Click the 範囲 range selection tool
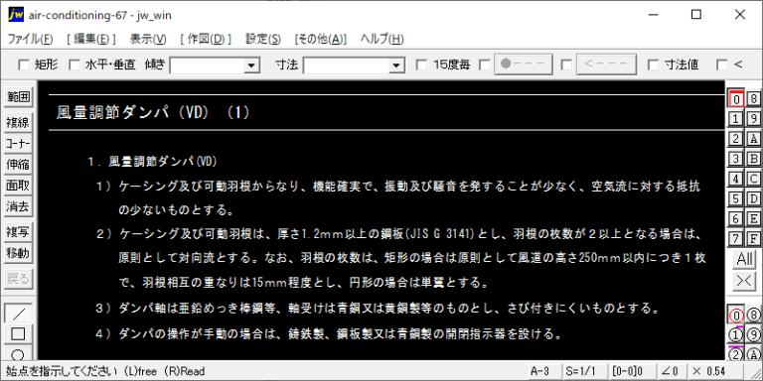This screenshot has height=381, width=763. (18, 97)
